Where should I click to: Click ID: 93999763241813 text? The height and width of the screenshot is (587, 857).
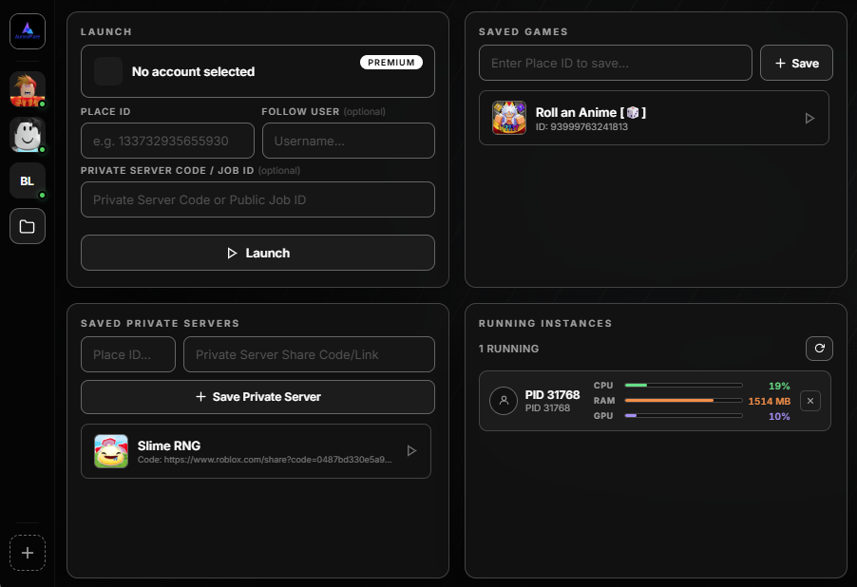click(581, 126)
